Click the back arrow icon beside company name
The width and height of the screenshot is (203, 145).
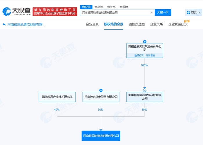pyautogui.click(x=4, y=24)
